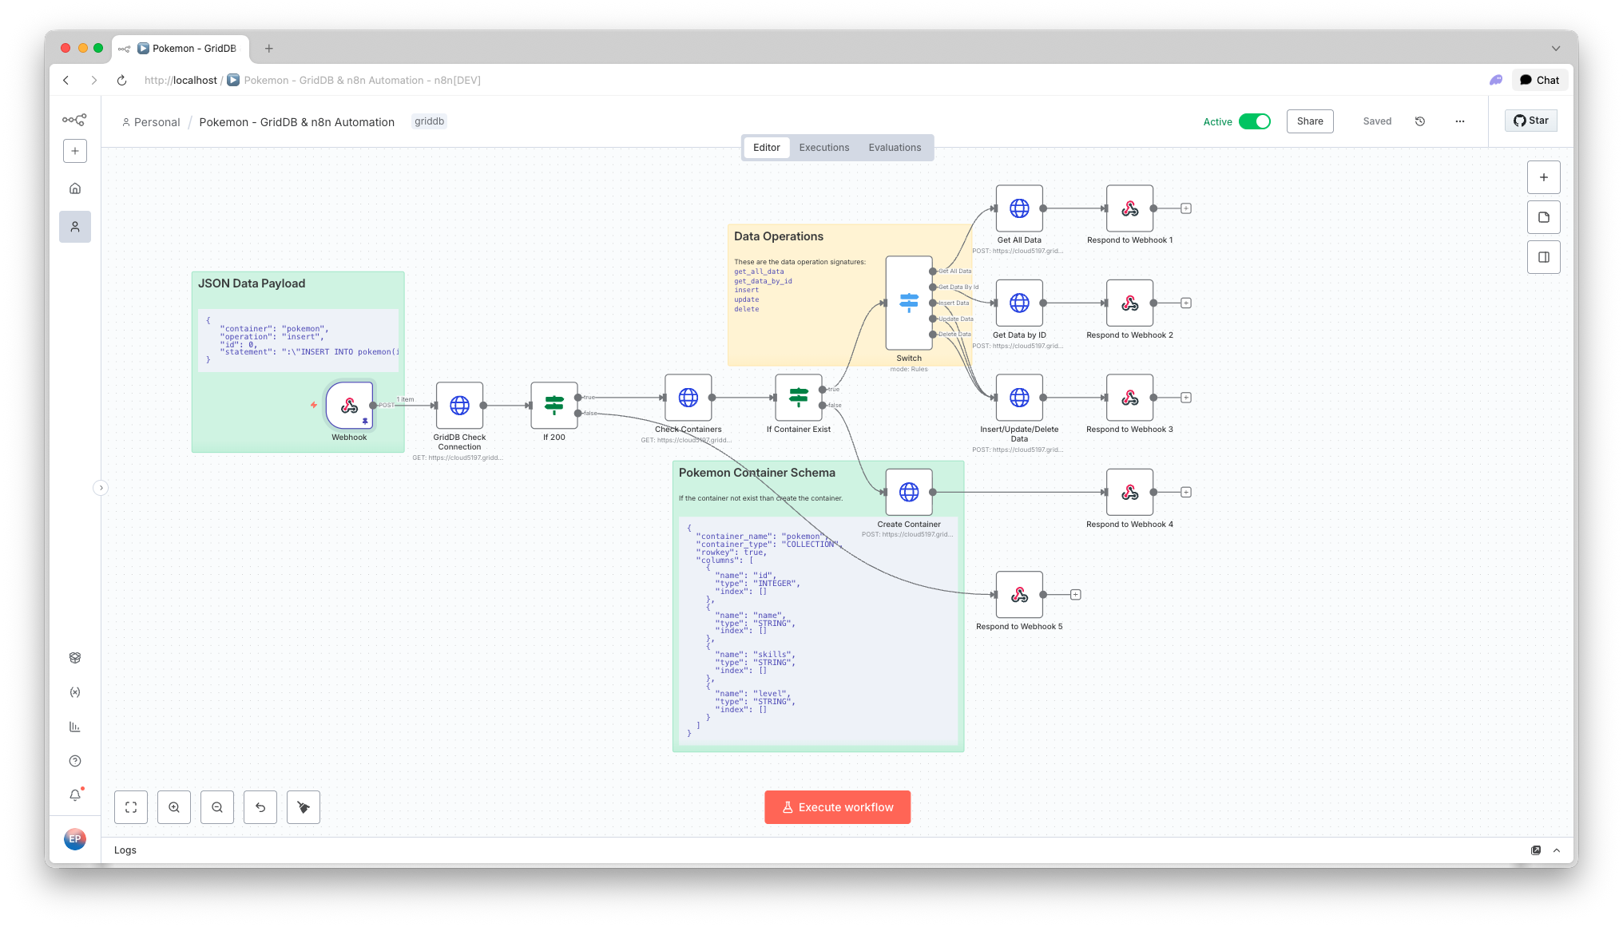Select Respond to Webhook 1 node
Viewport: 1623px width, 927px height.
coord(1129,208)
